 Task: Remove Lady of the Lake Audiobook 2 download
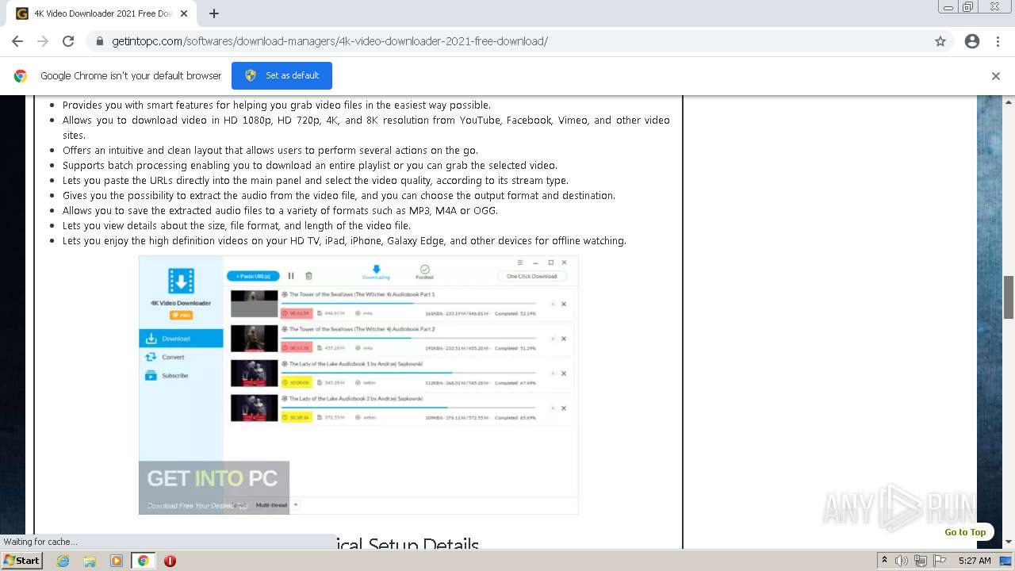click(x=564, y=408)
